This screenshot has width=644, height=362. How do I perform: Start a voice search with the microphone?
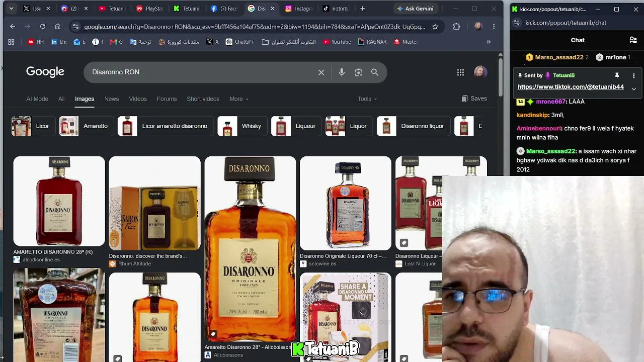pos(342,72)
